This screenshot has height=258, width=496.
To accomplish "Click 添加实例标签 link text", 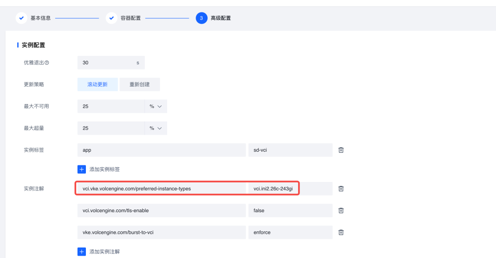I will [105, 169].
